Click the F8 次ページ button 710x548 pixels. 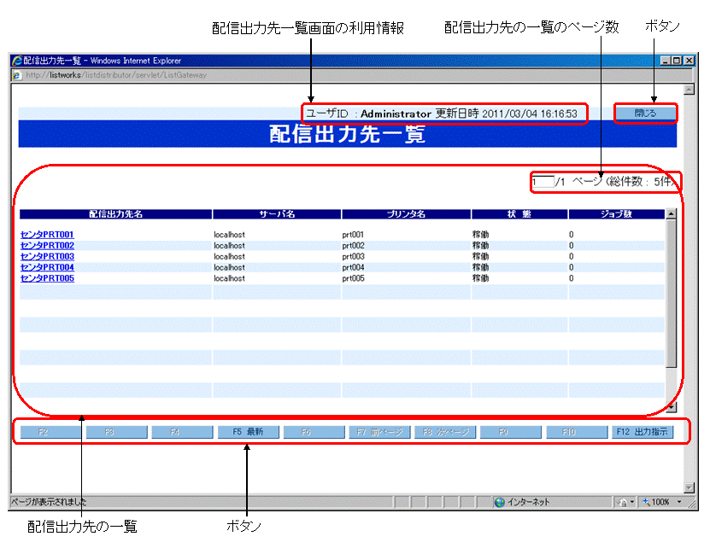pyautogui.click(x=445, y=432)
